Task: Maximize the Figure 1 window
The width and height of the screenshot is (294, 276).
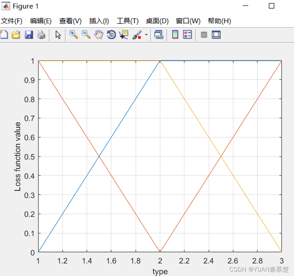Action: pyautogui.click(x=272, y=6)
